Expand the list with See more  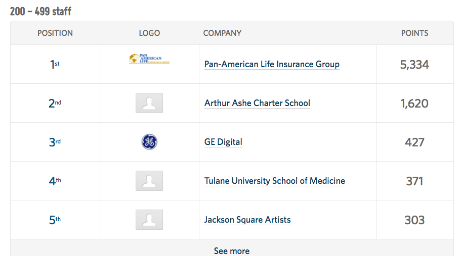click(x=232, y=251)
